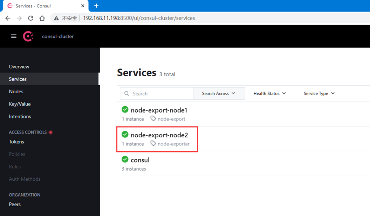Click the search magnifier icon
The image size is (370, 216).
click(127, 93)
